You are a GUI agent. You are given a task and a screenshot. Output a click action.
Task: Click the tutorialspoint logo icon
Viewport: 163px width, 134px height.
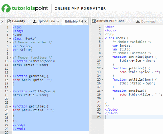pyautogui.click(x=6, y=8)
